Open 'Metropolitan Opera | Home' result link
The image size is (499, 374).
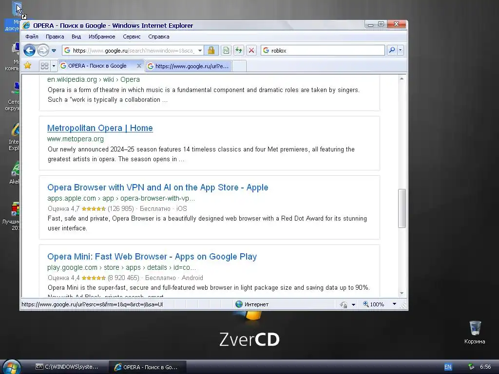[100, 128]
